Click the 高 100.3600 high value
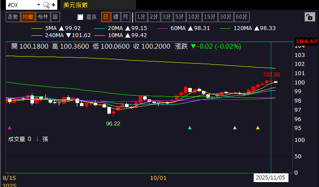 pos(70,46)
